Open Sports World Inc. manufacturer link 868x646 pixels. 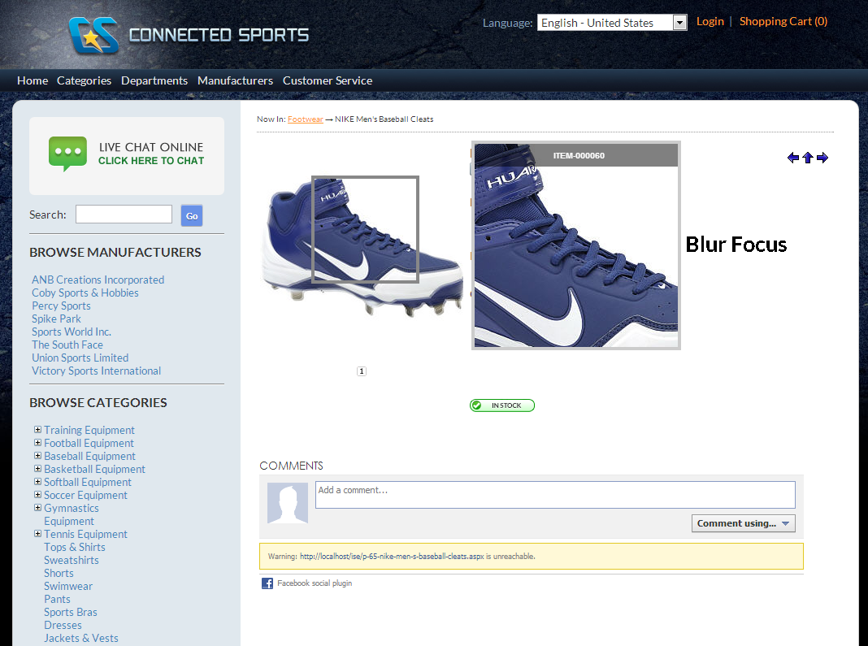click(x=72, y=332)
